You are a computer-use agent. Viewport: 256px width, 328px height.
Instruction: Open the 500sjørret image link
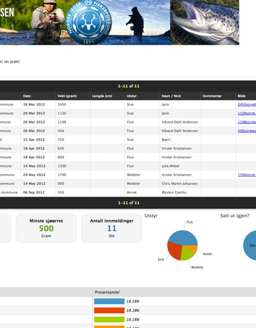pos(247,131)
